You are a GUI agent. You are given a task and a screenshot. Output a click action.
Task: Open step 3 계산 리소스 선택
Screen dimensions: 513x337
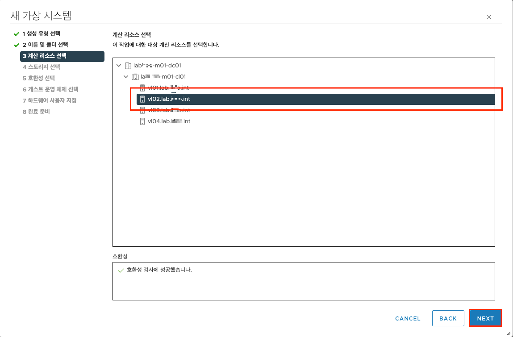coord(62,56)
